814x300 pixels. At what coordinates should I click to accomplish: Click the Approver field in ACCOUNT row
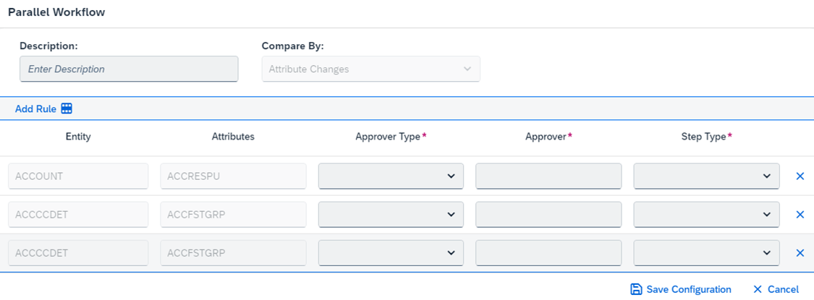(548, 176)
